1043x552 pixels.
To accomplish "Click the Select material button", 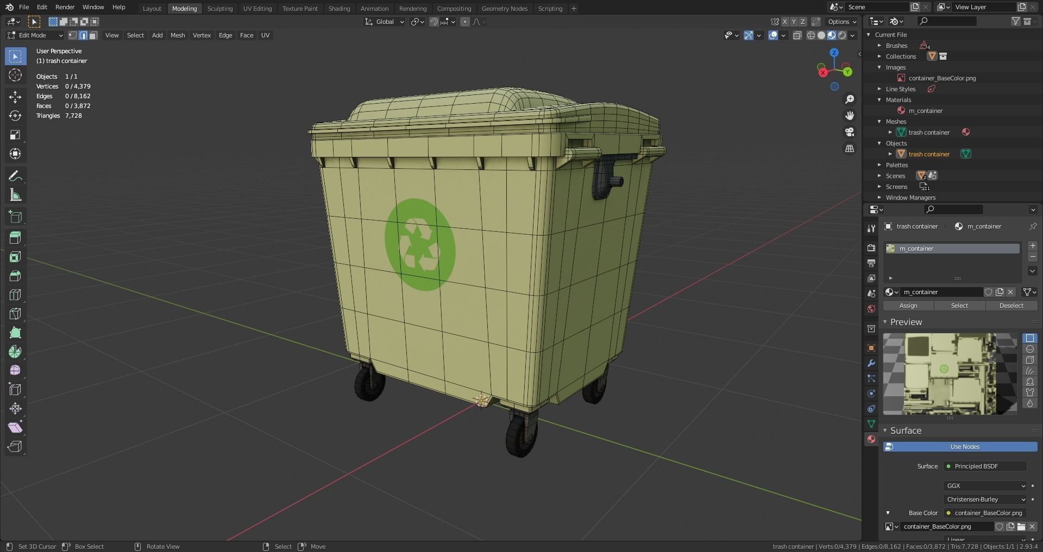I will (x=959, y=306).
